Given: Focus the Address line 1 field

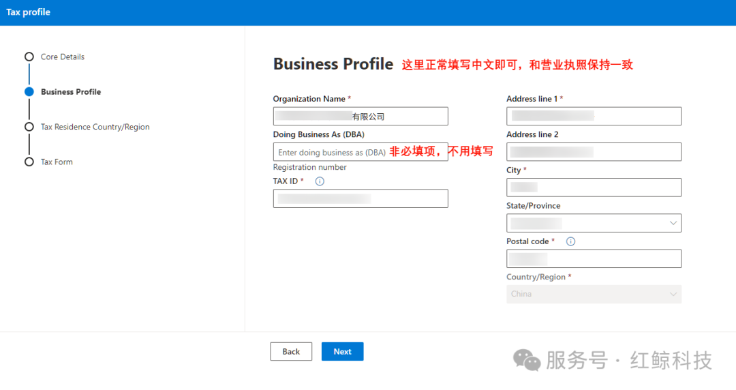Looking at the screenshot, I should click(x=594, y=116).
